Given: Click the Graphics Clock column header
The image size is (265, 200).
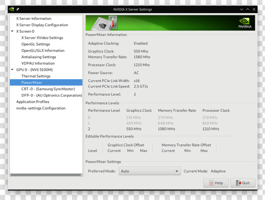Looking at the screenshot, I should (x=139, y=110).
